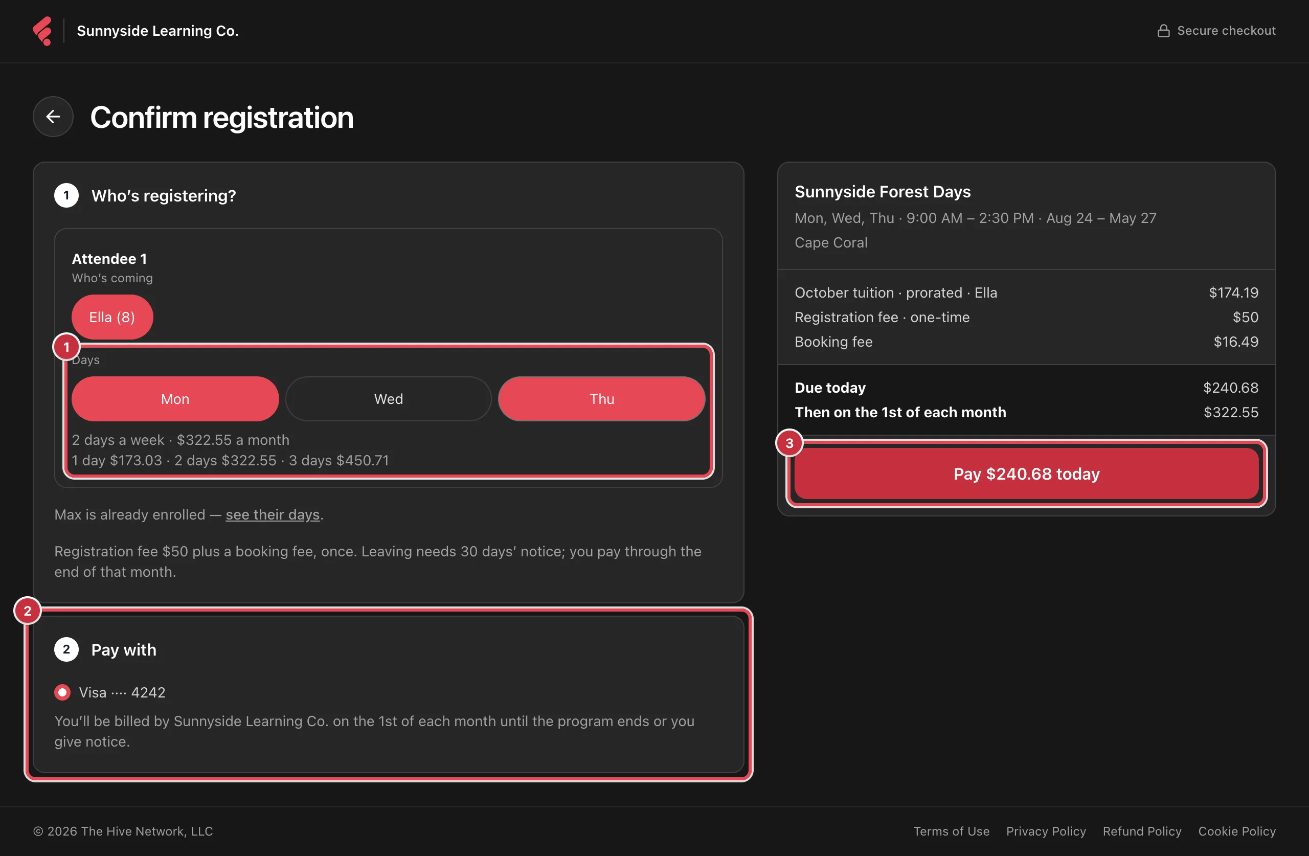Image resolution: width=1309 pixels, height=856 pixels.
Task: Click the October tuition amount $174.19
Action: tap(1233, 292)
